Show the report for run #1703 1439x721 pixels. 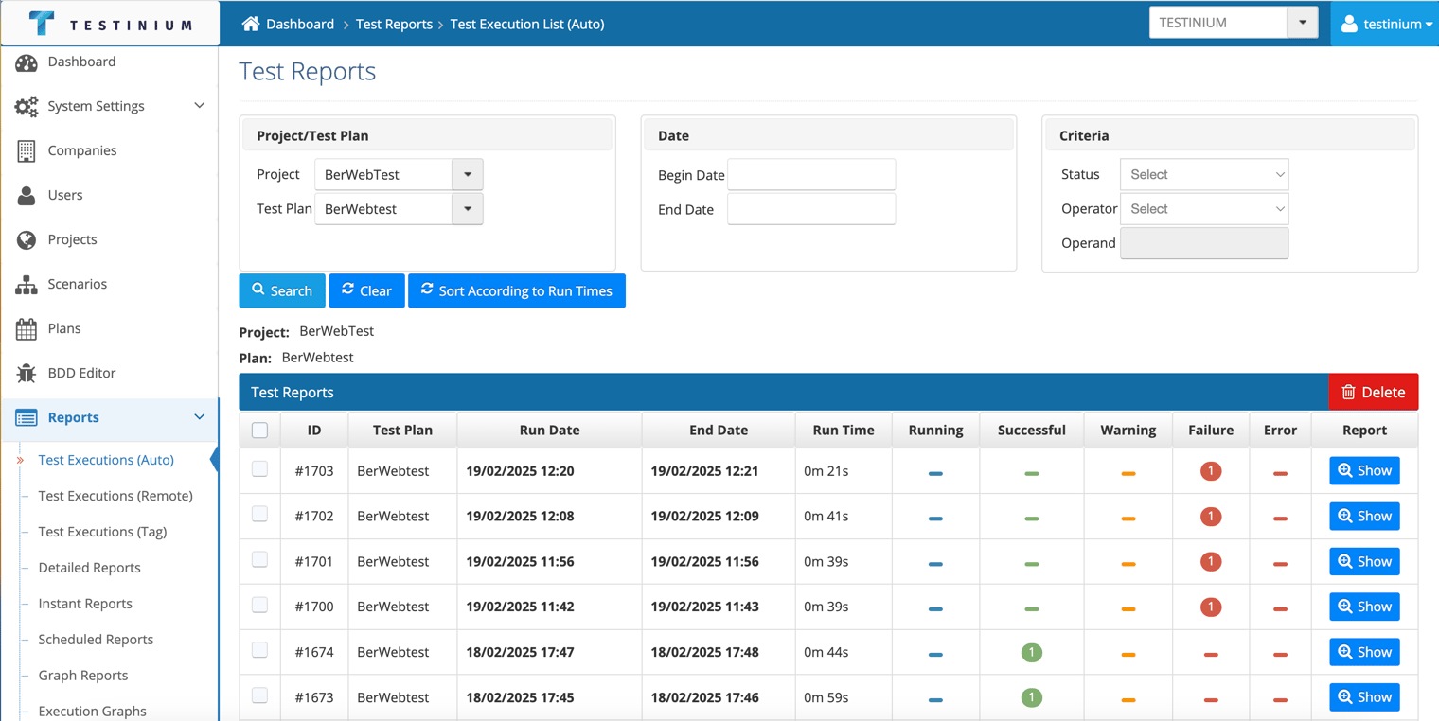(1364, 470)
